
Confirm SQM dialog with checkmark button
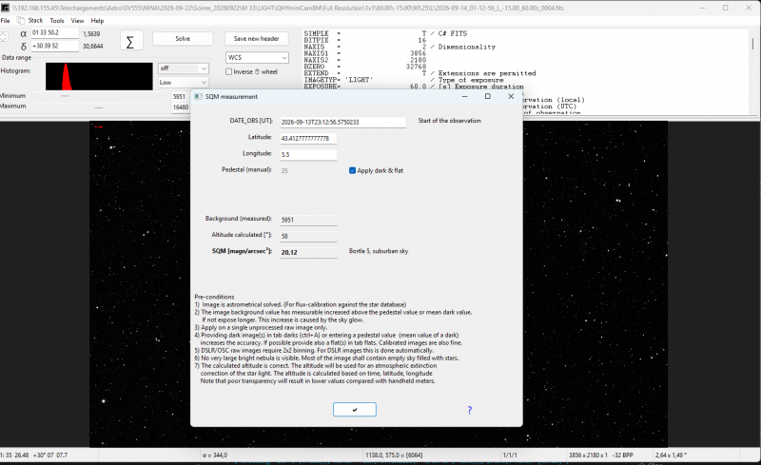tap(354, 410)
